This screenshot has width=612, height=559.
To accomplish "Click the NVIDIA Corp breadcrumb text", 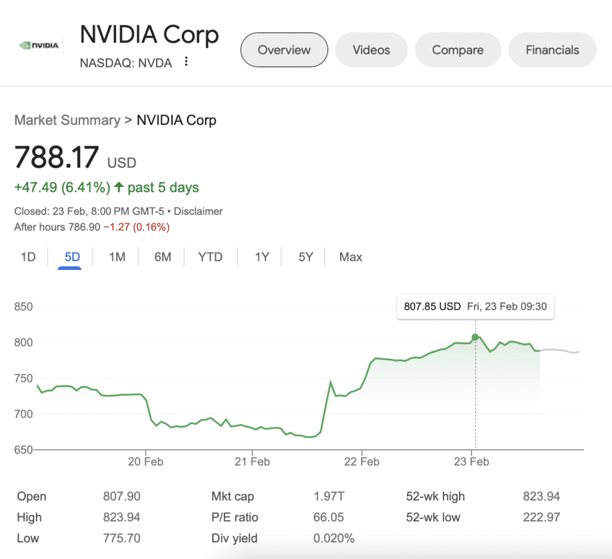I will point(176,120).
